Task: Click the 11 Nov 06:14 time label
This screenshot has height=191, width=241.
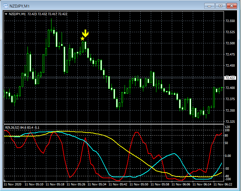Action: (x=202, y=184)
